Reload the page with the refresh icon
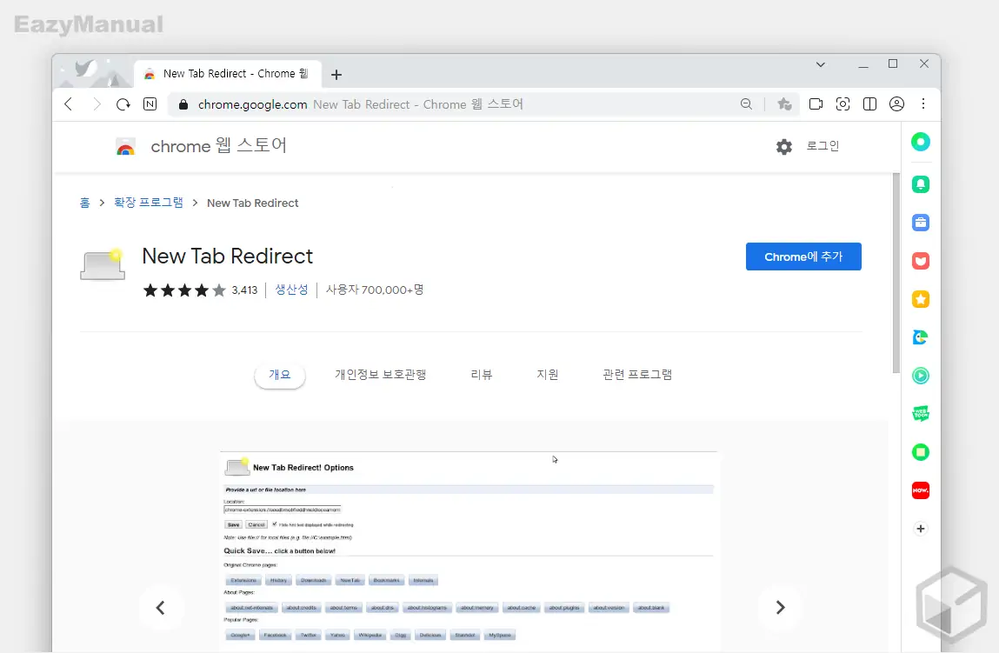This screenshot has height=653, width=999. coord(123,103)
